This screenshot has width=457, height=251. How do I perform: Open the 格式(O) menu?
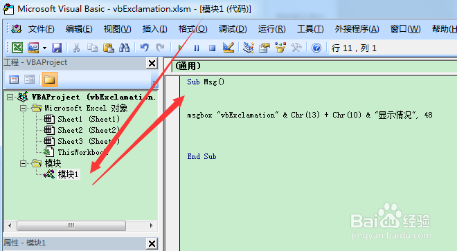point(192,29)
